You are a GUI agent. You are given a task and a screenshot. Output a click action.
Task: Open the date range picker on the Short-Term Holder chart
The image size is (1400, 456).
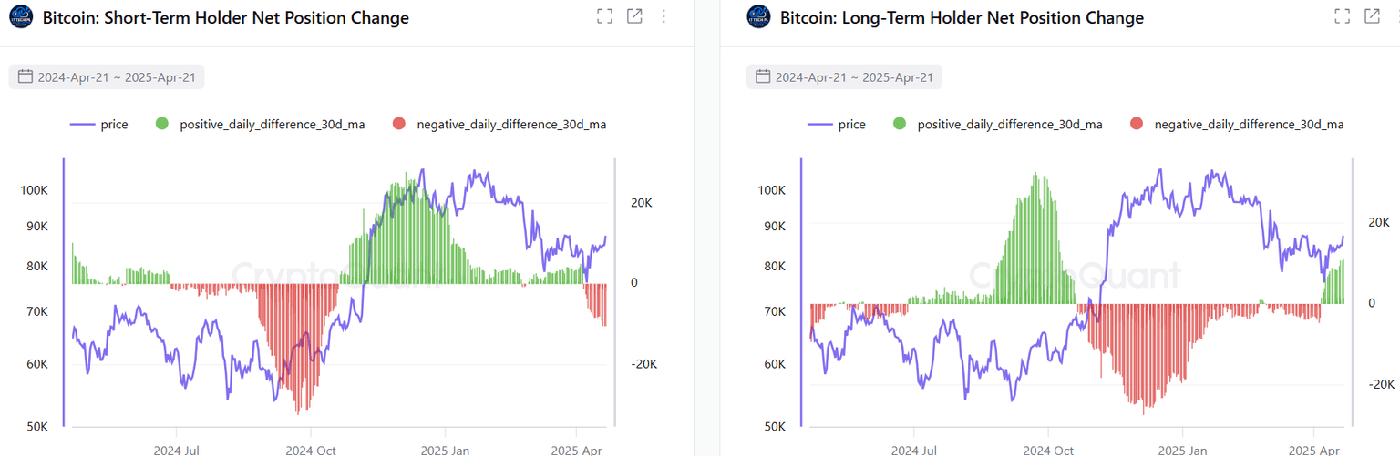pos(116,77)
